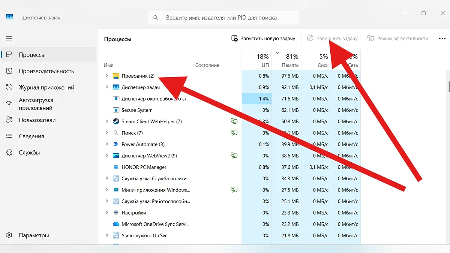Screen dimensions: 450x253
Task: Click the Task Manager app icon in title bar
Action: tap(9, 17)
